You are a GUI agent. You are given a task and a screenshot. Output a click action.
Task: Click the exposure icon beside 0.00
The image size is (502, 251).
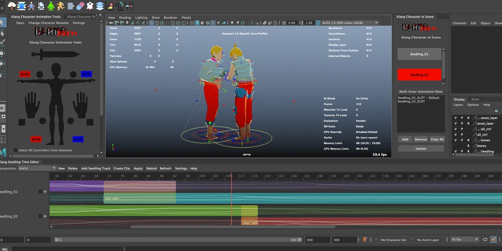point(284,23)
